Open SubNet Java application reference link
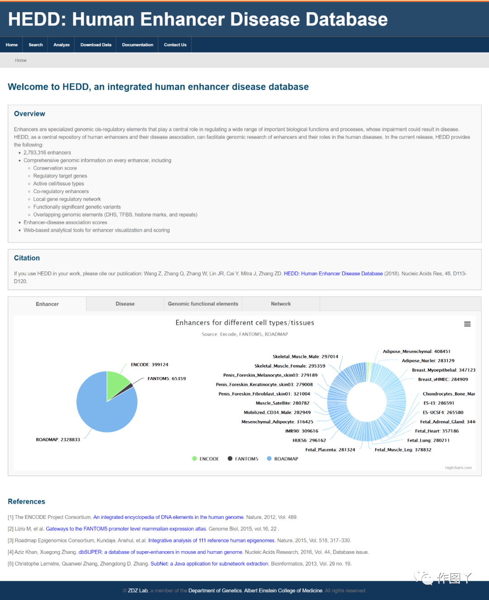Viewport: 489px width, 600px height. 210,564
